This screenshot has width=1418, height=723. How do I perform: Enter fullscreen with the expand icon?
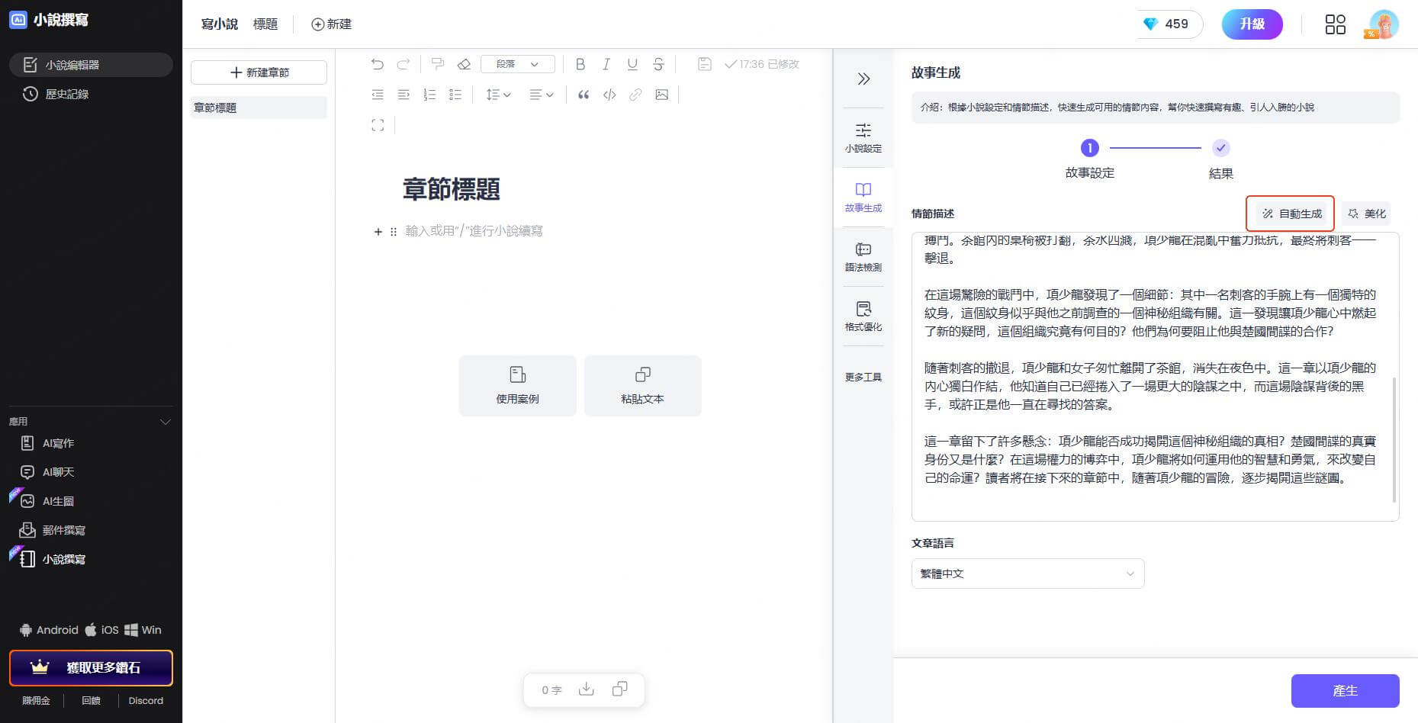point(378,125)
